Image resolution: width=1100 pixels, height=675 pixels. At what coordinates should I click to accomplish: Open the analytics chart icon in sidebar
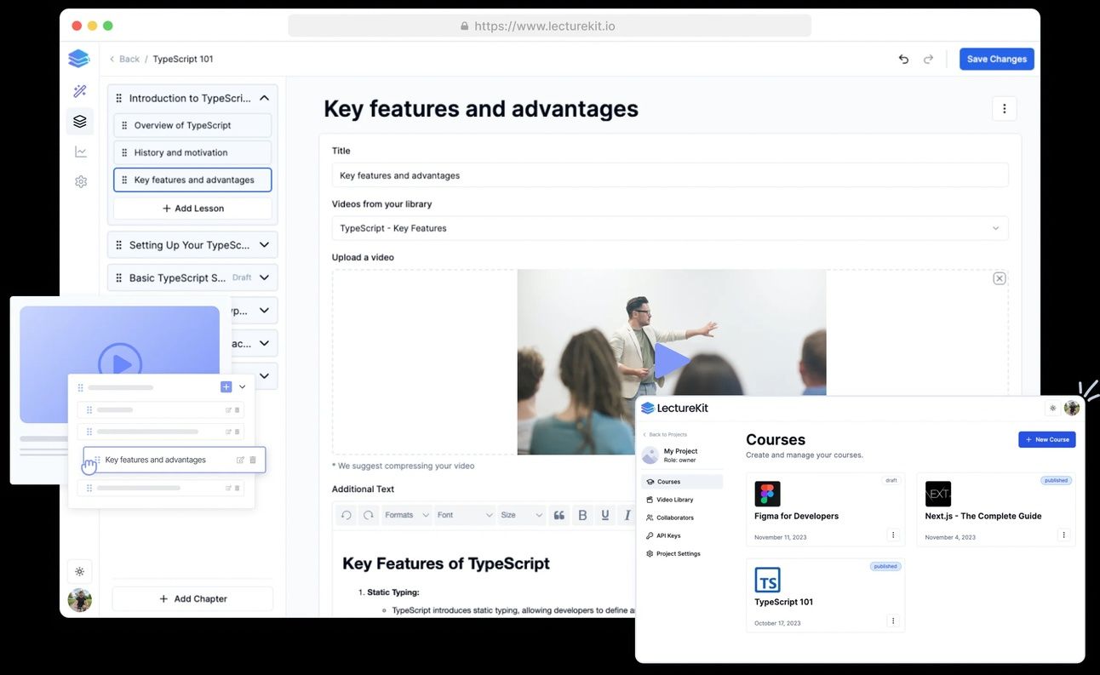point(81,152)
